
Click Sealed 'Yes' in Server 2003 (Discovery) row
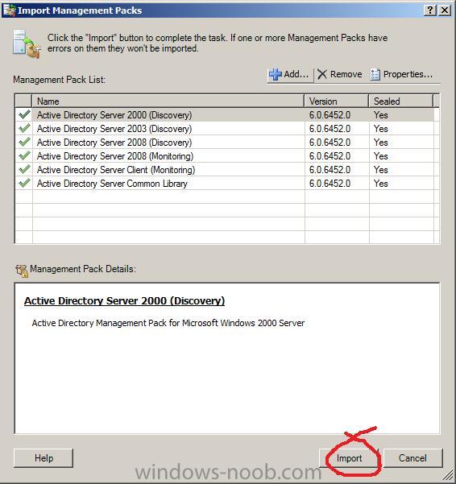[380, 129]
